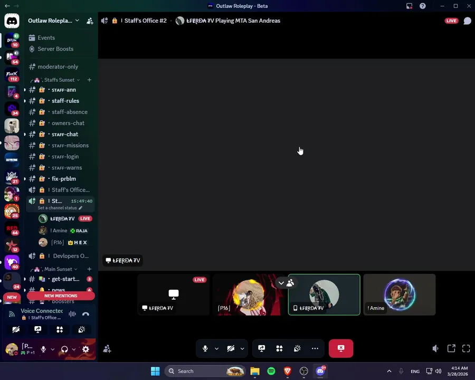The height and width of the screenshot is (380, 475).
Task: Invite people icon at call bottom left
Action: coord(107,349)
